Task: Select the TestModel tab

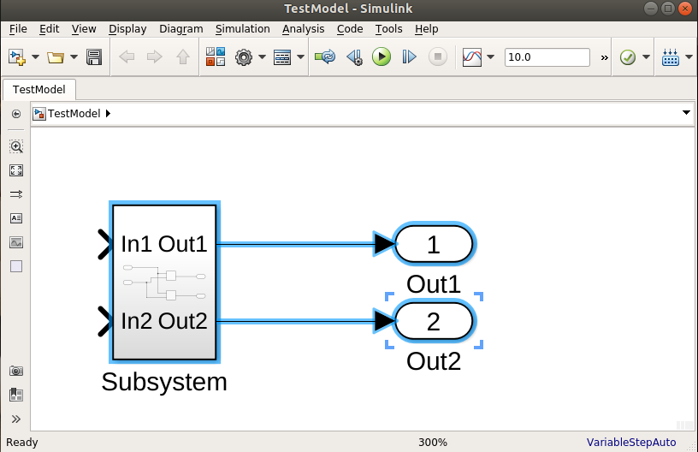Action: (39, 90)
